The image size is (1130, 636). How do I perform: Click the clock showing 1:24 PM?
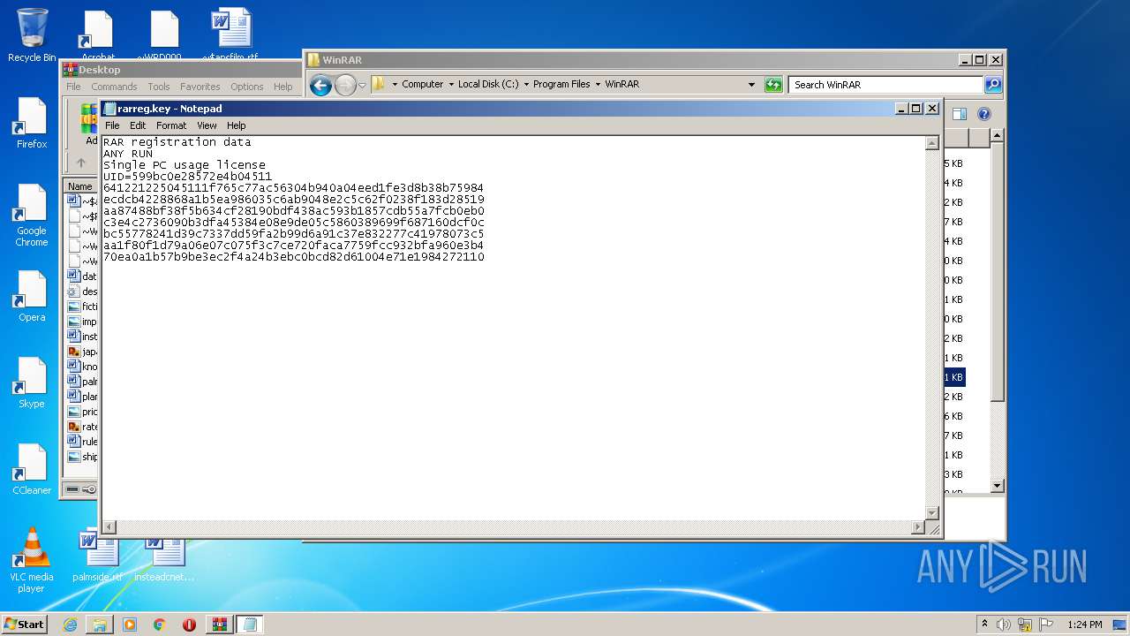tap(1084, 625)
